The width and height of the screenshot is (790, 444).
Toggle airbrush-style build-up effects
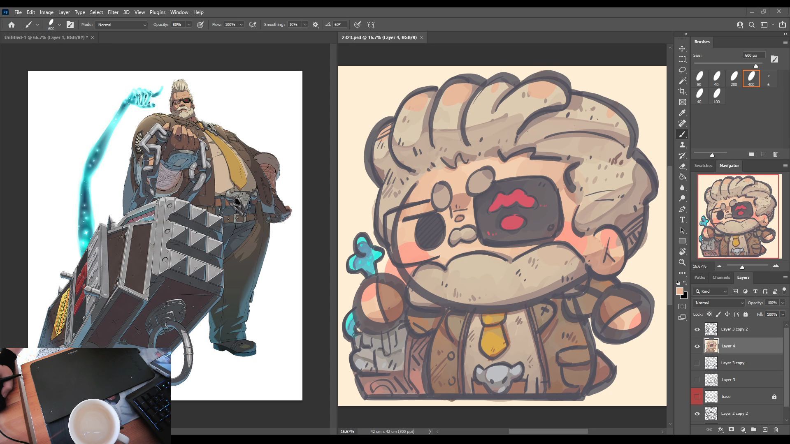point(253,25)
